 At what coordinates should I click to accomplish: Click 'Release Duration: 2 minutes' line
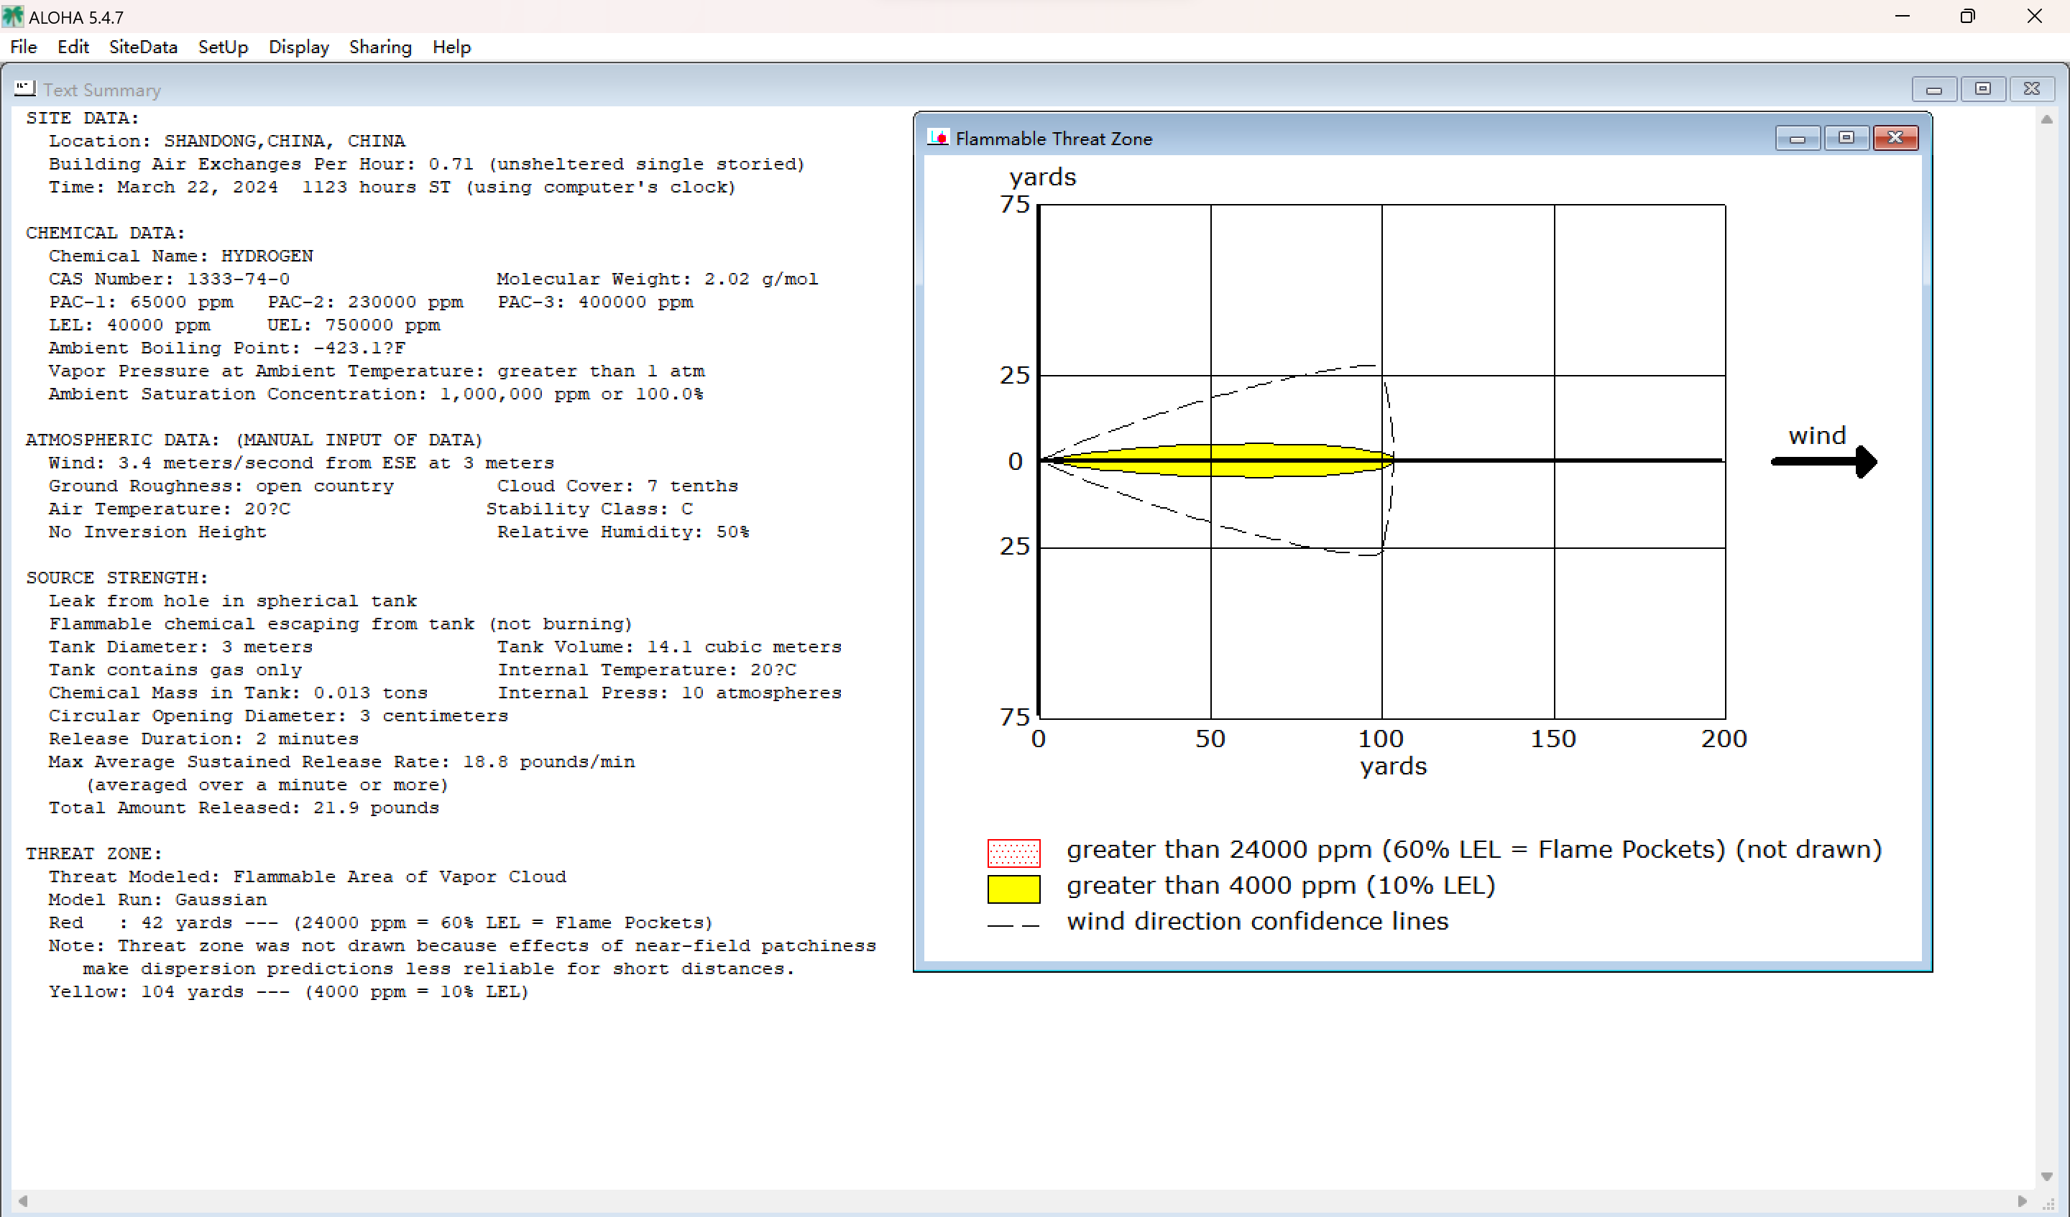pos(203,739)
